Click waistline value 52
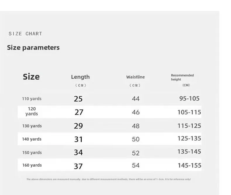Viewport: 231px width, 195px height. point(136,153)
